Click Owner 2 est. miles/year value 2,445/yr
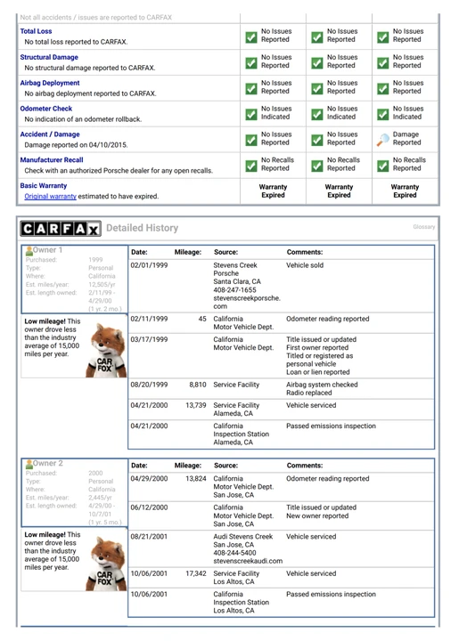This screenshot has width=459, height=641. (100, 498)
